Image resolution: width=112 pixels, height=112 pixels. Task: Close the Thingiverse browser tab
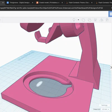click(32, 3)
